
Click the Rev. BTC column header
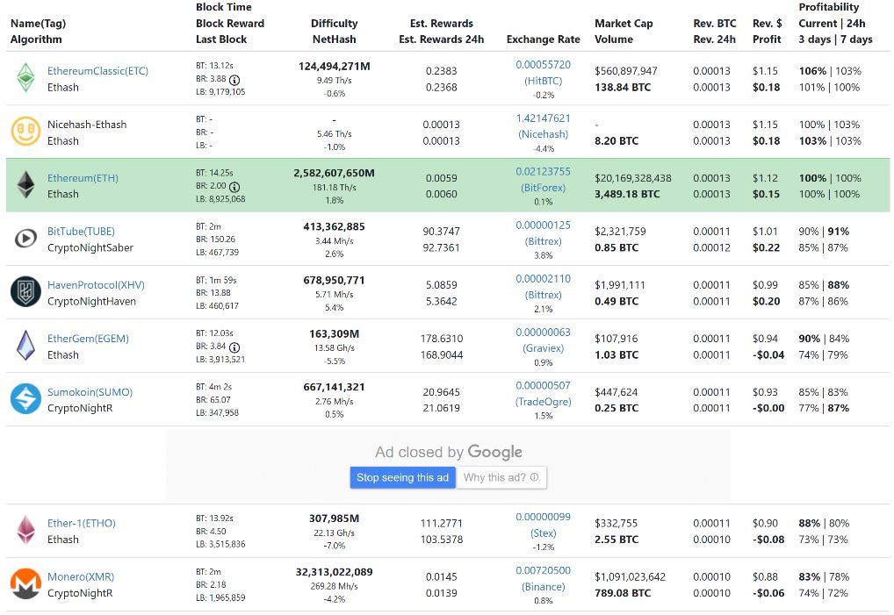pos(714,24)
